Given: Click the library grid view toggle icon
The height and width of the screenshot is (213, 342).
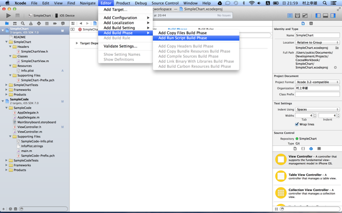Looking at the screenshot, I should coord(276,209).
